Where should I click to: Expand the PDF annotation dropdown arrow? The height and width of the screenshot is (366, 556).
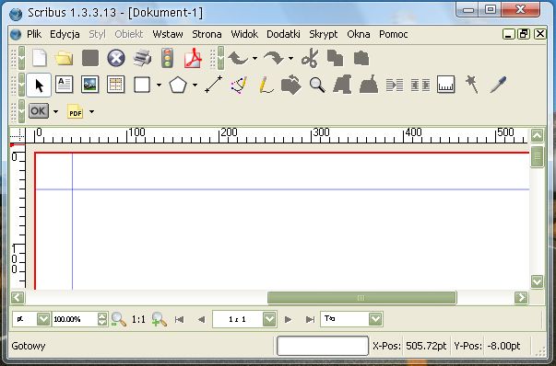point(91,112)
